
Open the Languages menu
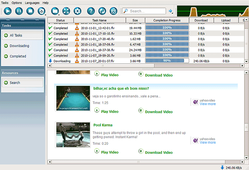pyautogui.click(x=32, y=2)
